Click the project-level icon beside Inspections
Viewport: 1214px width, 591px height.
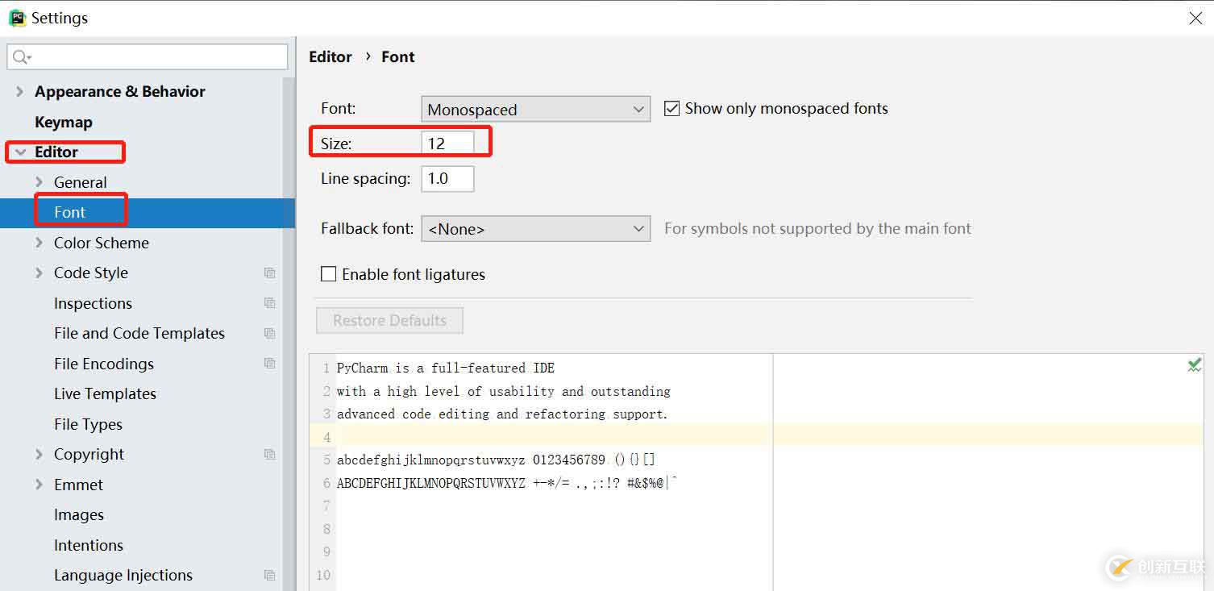click(270, 303)
